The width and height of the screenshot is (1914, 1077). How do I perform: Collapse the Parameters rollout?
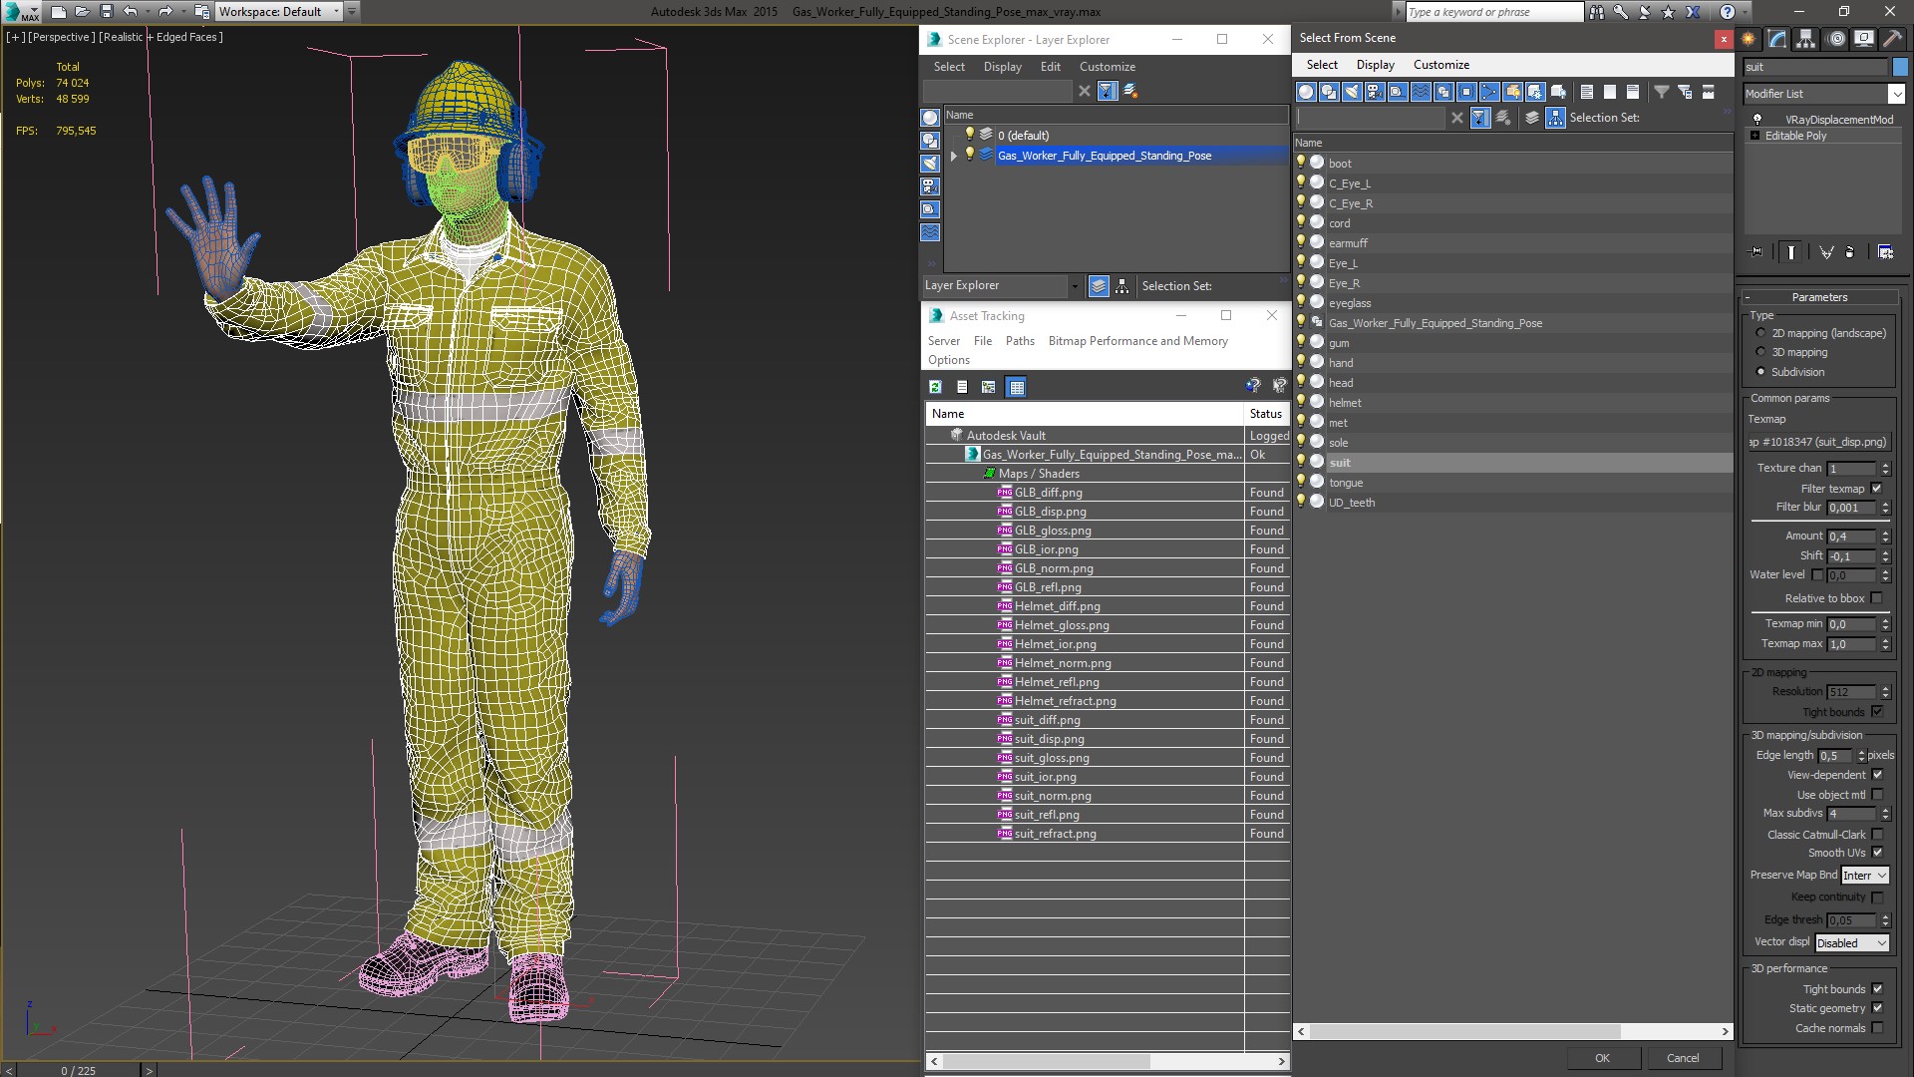(1819, 297)
